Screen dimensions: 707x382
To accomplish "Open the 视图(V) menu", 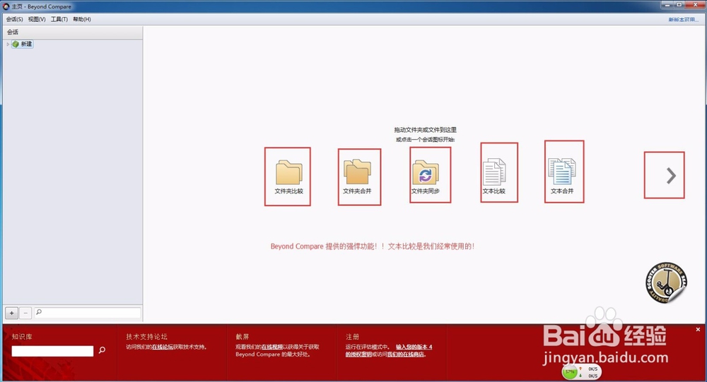I will [37, 19].
